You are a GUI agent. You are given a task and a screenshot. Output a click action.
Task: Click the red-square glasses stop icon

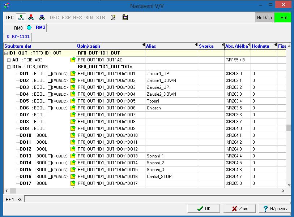tap(31, 17)
